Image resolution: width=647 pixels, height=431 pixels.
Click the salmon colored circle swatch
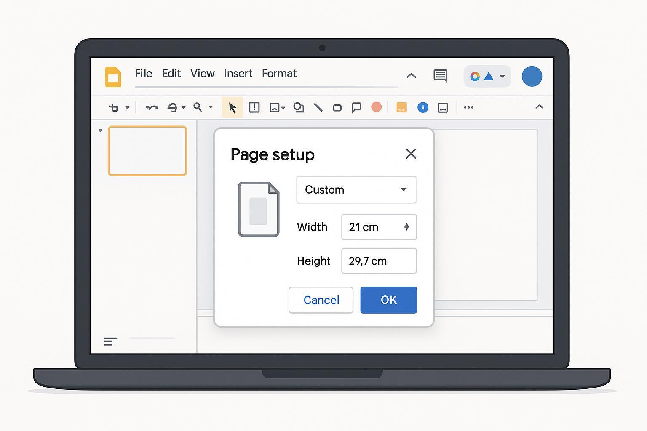point(376,107)
